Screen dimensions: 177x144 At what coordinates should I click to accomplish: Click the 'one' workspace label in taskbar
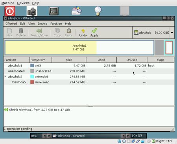pyautogui.click(x=34, y=136)
